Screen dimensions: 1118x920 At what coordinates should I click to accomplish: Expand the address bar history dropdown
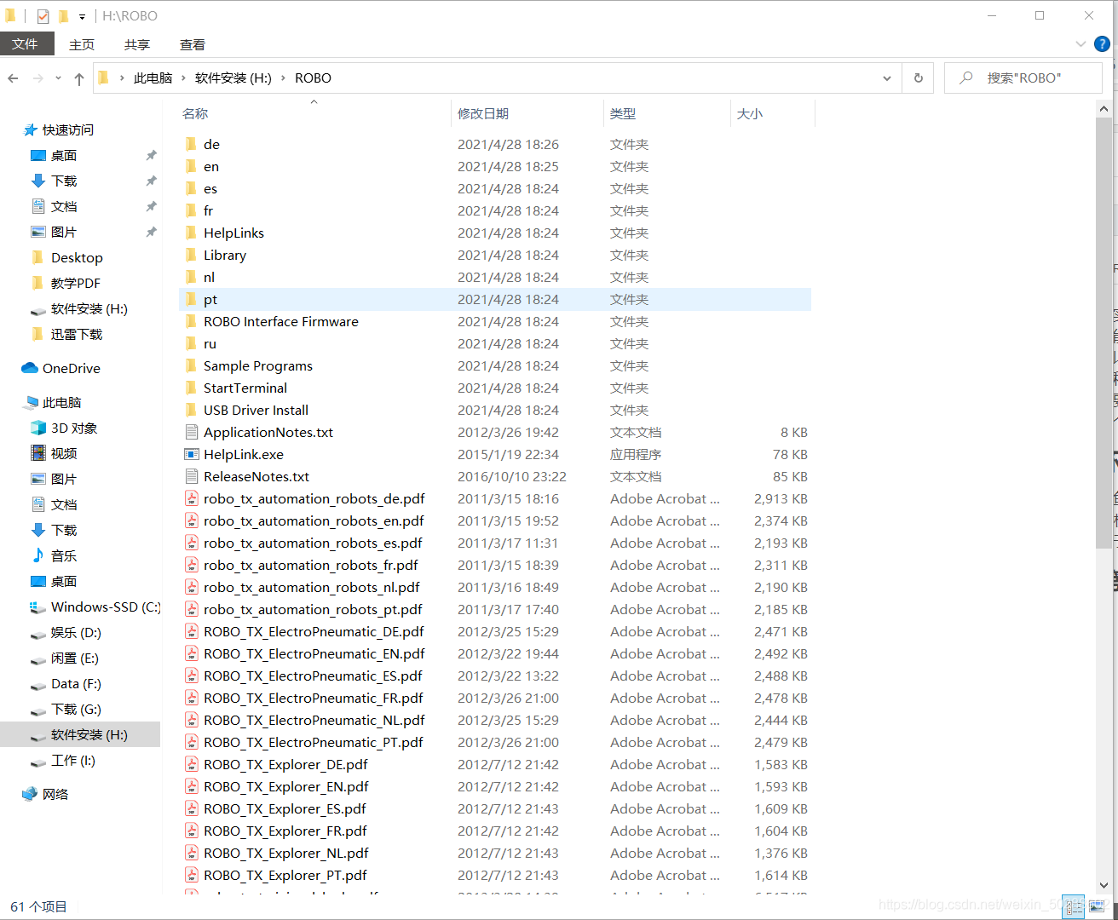pyautogui.click(x=887, y=78)
